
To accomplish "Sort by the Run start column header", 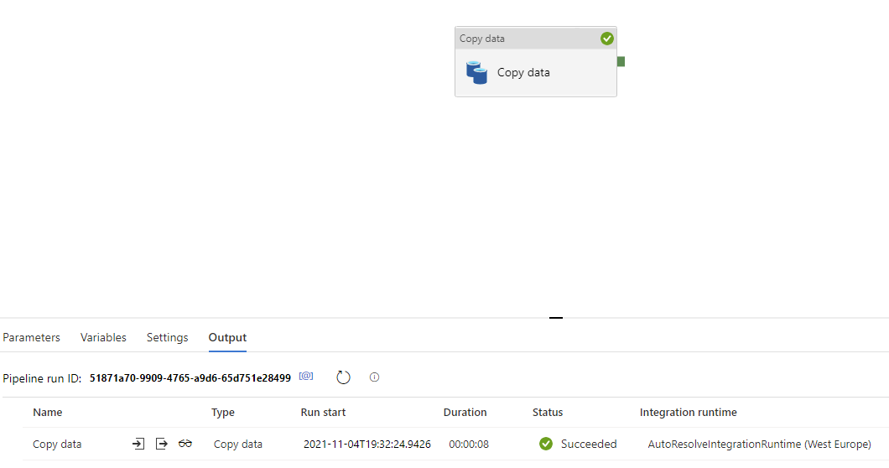I will 323,412.
